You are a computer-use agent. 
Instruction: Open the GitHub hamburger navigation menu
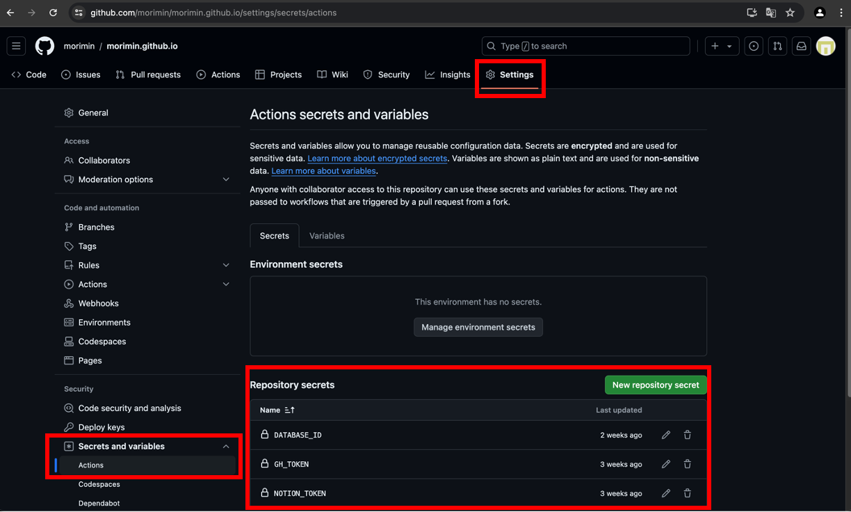(16, 46)
